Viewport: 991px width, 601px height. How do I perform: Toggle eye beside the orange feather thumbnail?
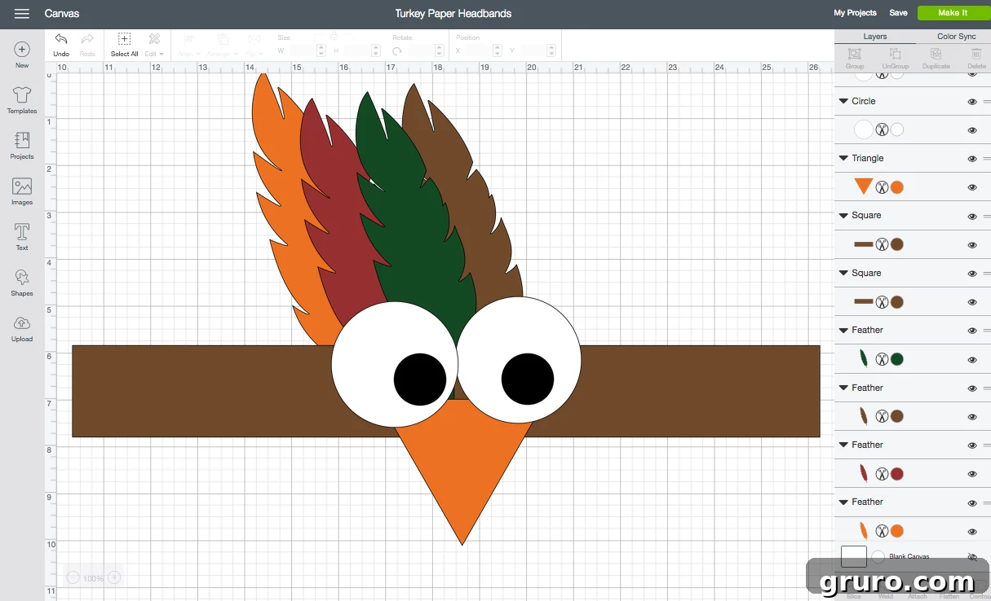tap(972, 532)
